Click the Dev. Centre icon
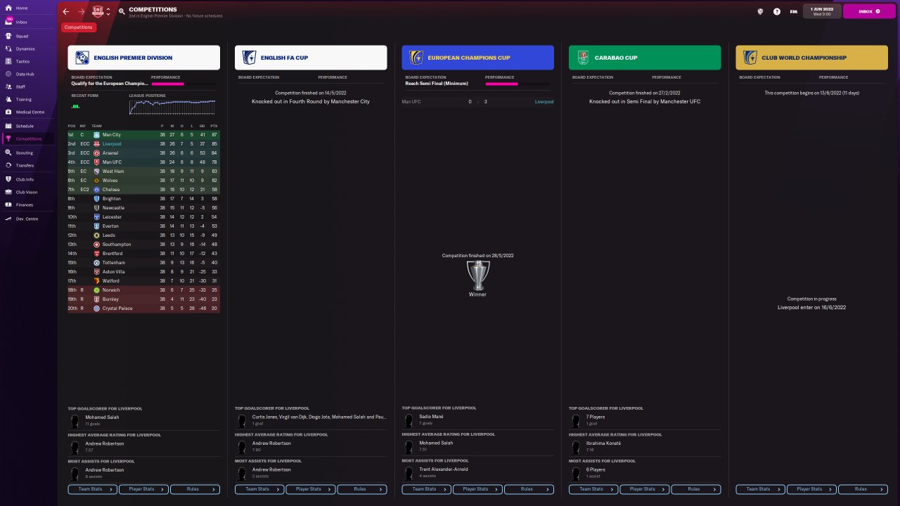 point(8,219)
